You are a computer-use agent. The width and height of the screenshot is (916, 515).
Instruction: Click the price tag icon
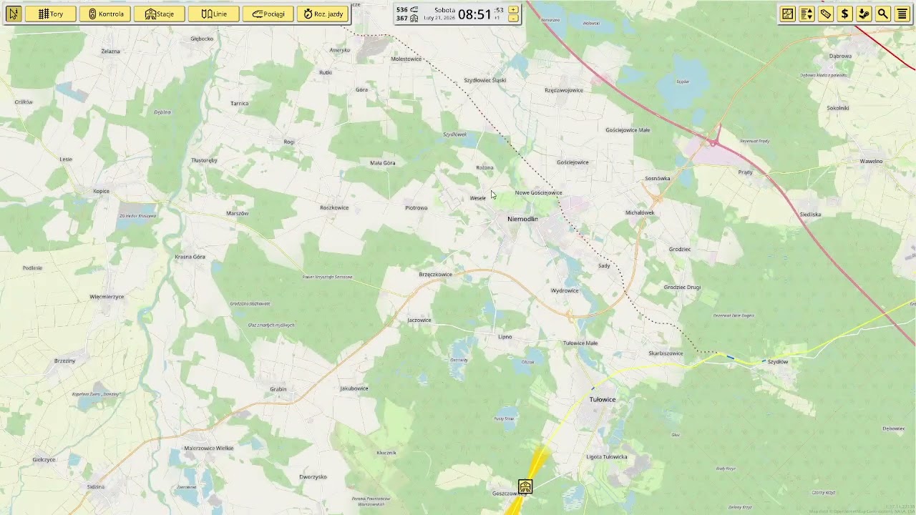826,14
